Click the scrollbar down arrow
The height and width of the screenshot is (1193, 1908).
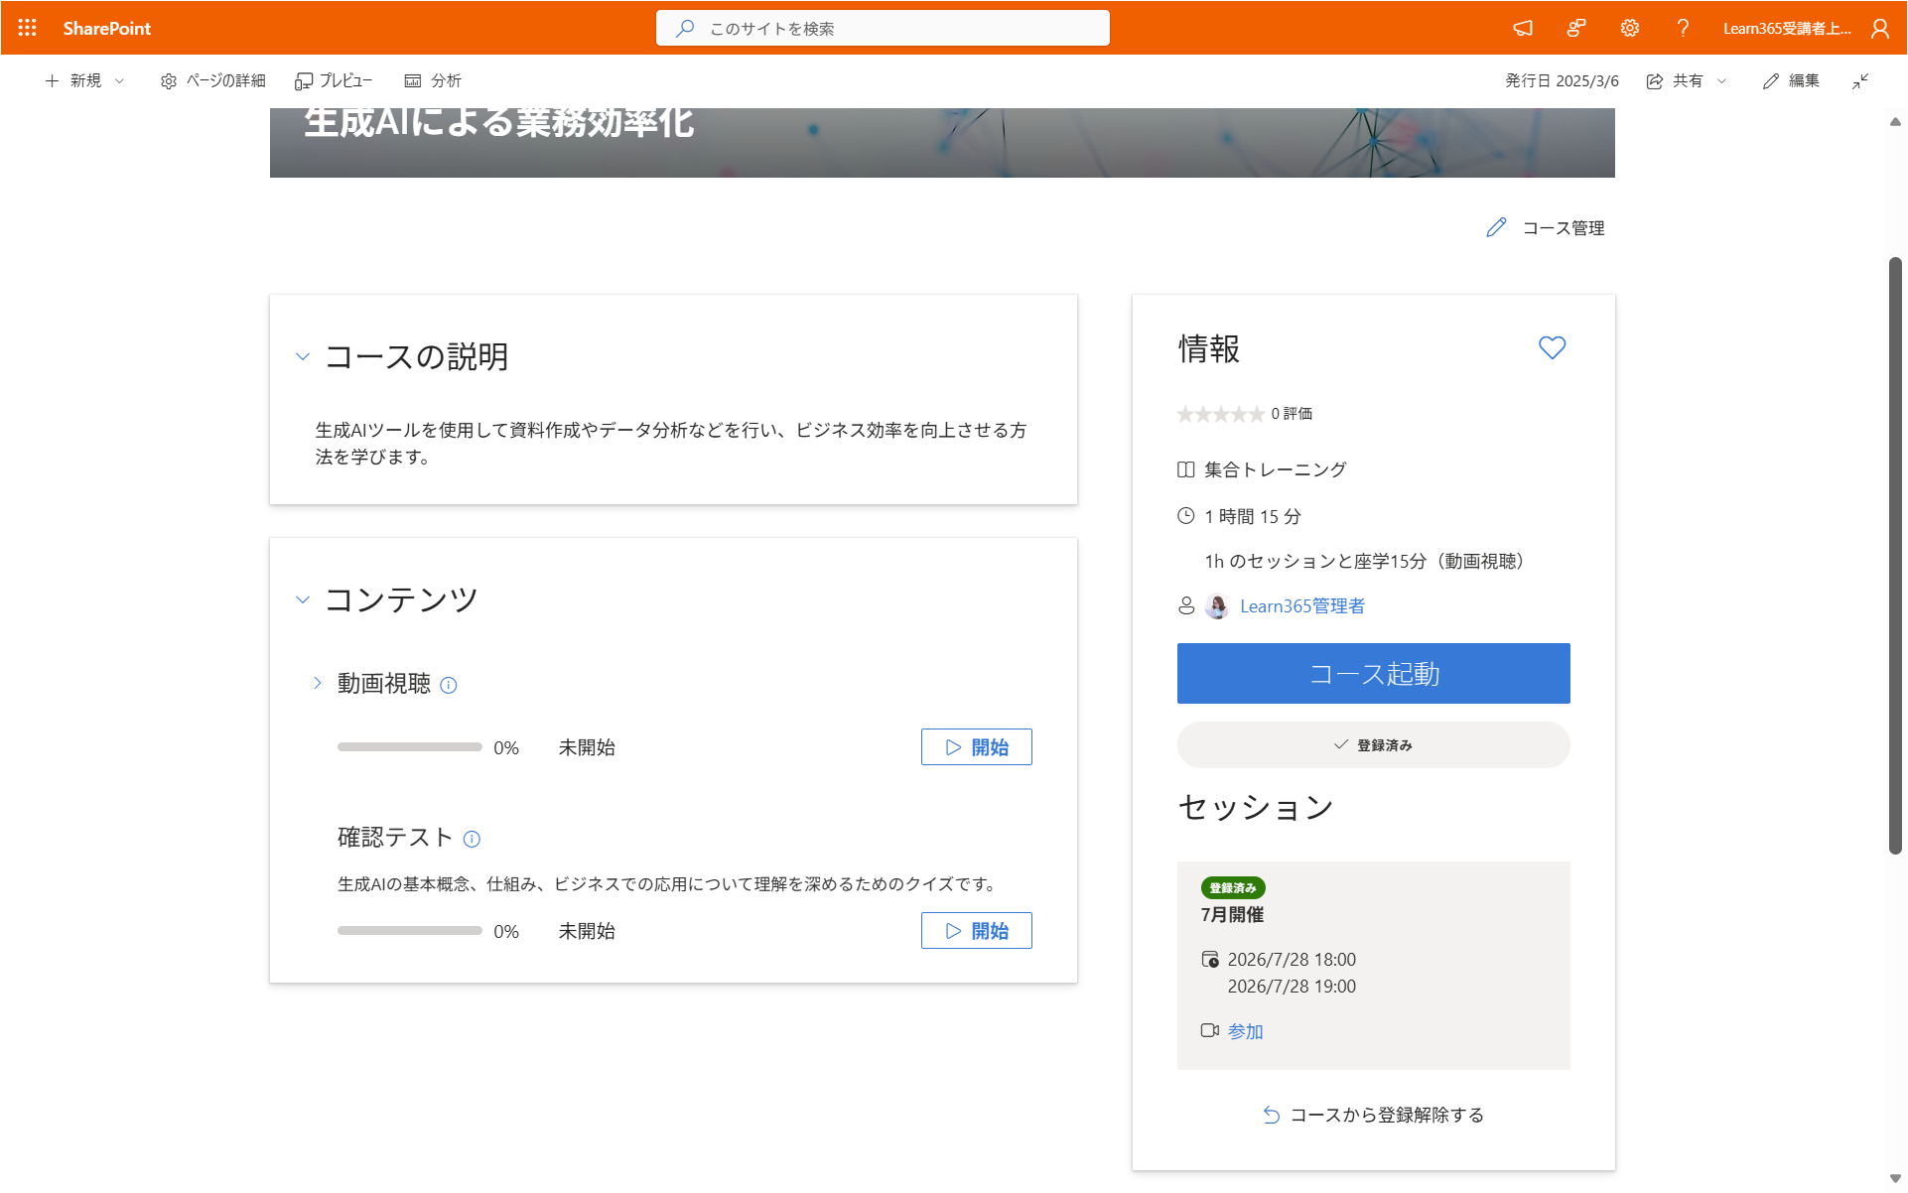click(x=1894, y=1179)
